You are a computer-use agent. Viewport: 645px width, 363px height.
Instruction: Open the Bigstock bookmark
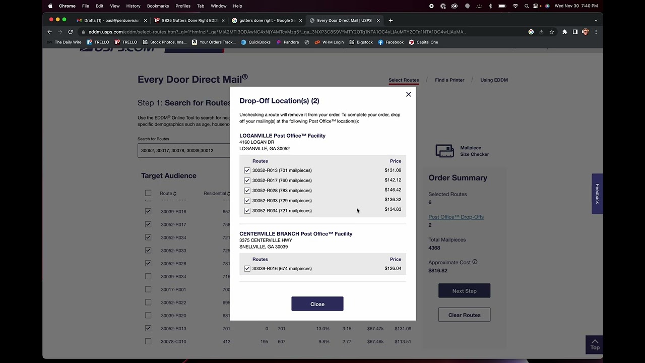tap(361, 42)
